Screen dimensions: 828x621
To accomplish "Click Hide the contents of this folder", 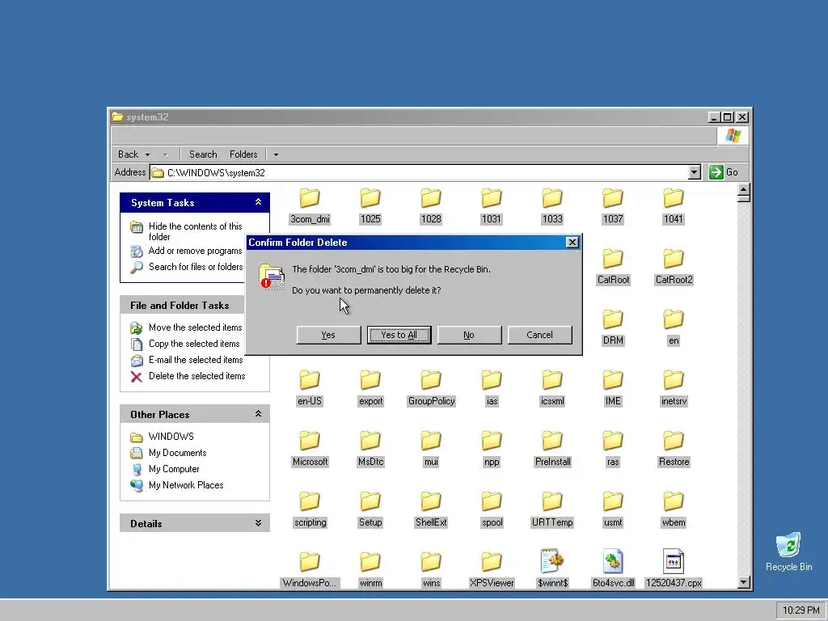I will point(186,231).
